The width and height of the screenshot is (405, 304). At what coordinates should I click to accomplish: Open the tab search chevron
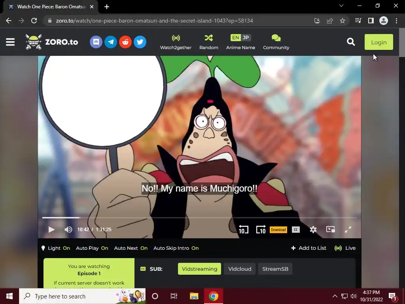tap(341, 6)
